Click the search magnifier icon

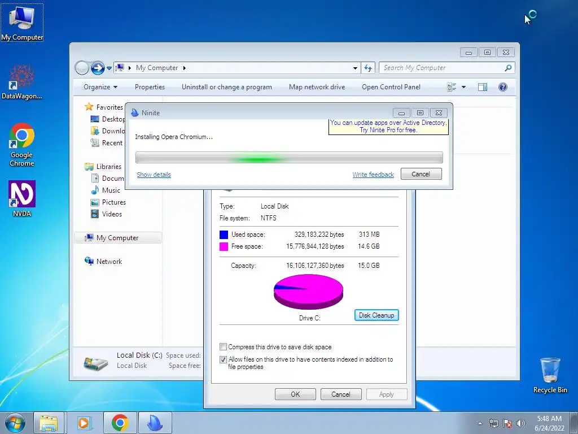pyautogui.click(x=509, y=68)
